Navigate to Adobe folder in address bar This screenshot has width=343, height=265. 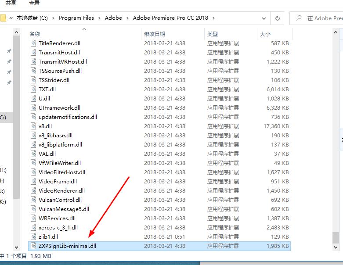click(113, 18)
